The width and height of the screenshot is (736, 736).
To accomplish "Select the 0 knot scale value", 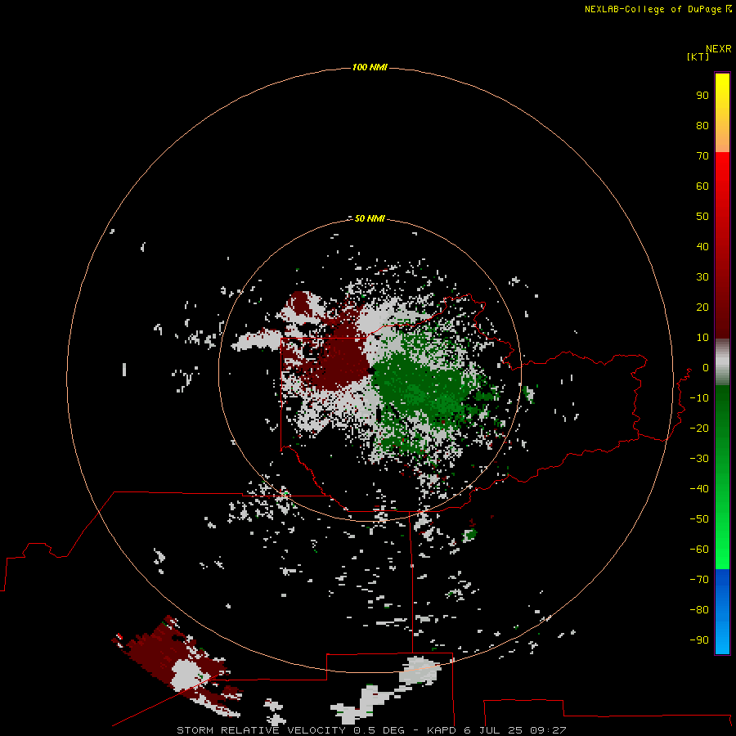I will [706, 367].
